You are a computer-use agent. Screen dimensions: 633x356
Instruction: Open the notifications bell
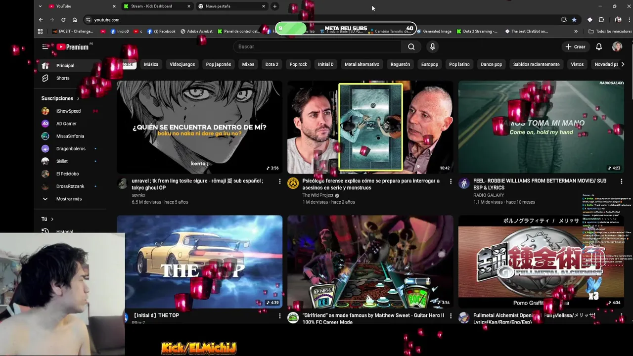tap(598, 46)
